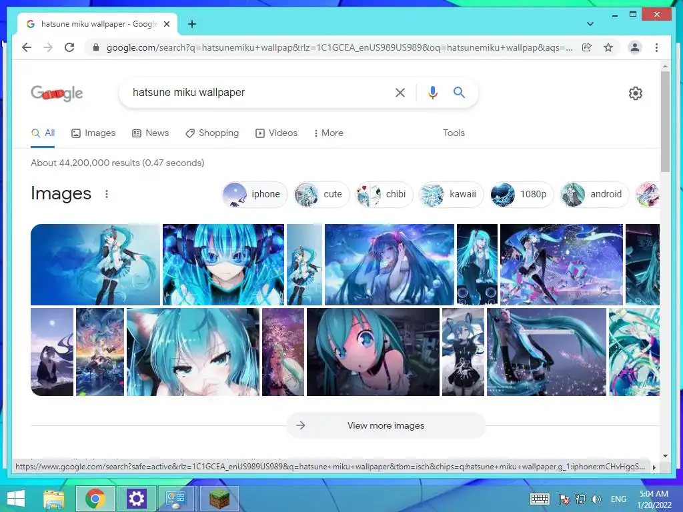The width and height of the screenshot is (683, 512).
Task: Search by voice microphone icon
Action: (x=432, y=92)
